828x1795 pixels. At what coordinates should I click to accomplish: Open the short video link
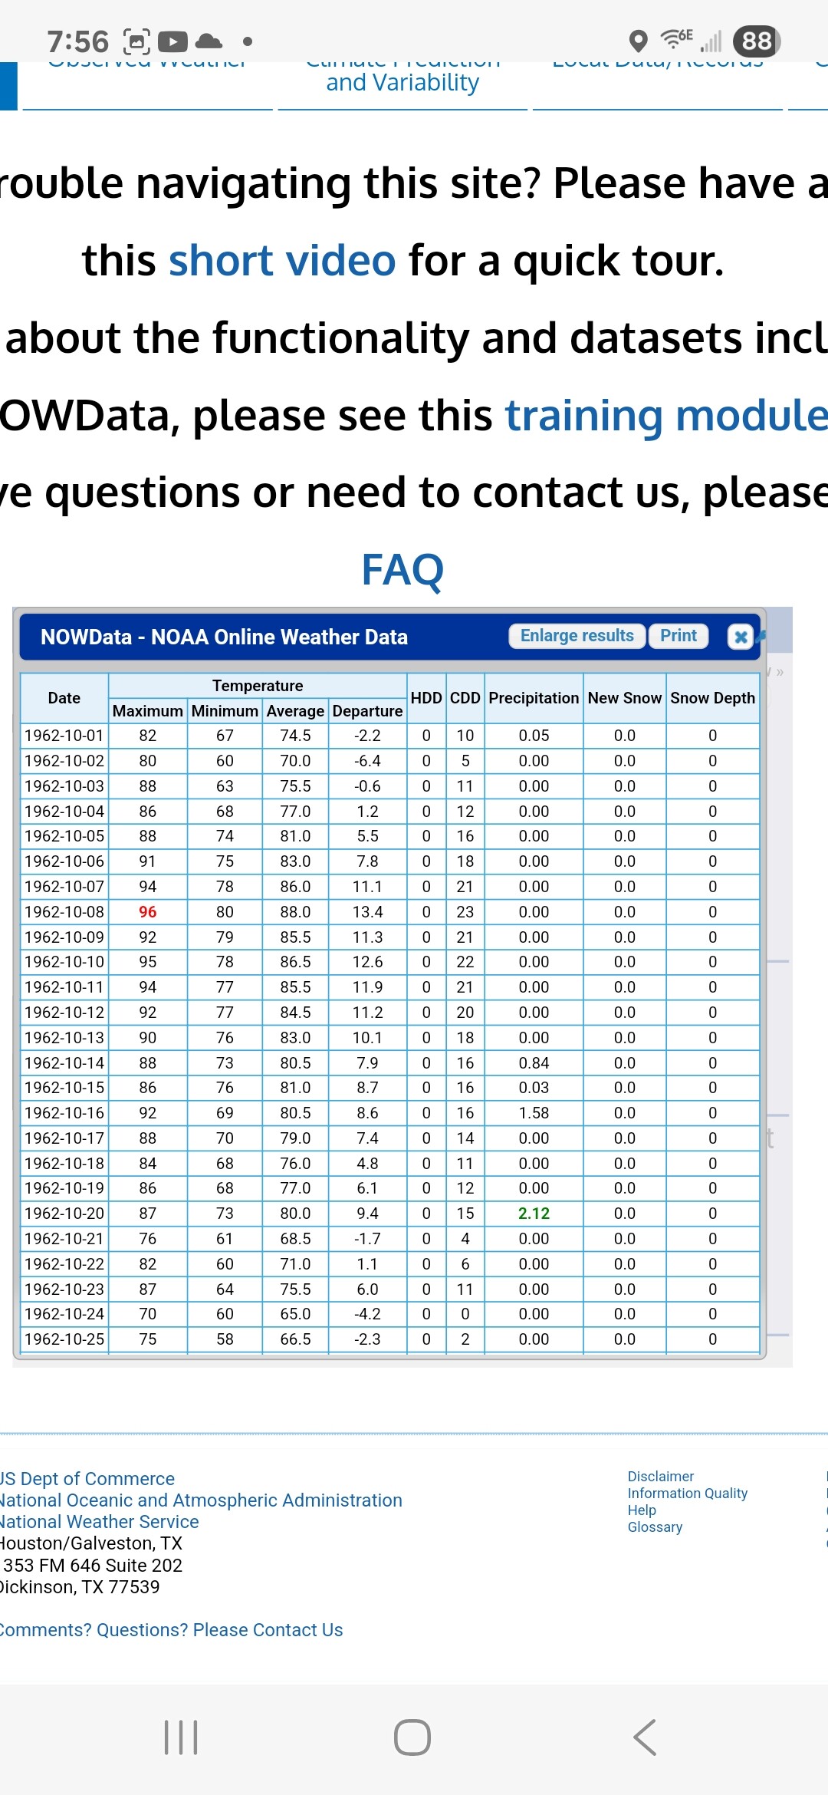tap(282, 261)
